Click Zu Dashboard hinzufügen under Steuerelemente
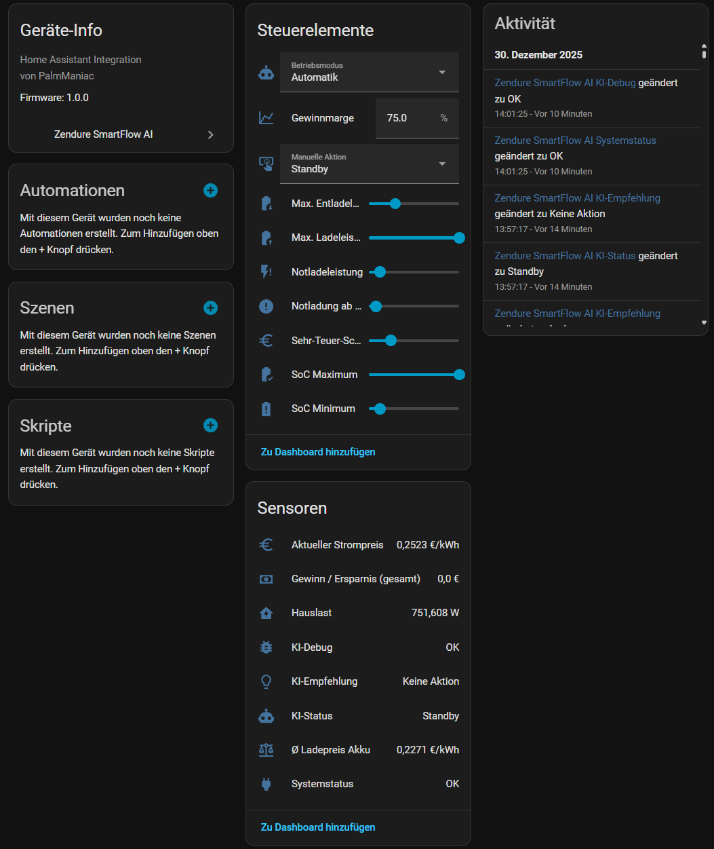Image resolution: width=714 pixels, height=849 pixels. pyautogui.click(x=318, y=452)
